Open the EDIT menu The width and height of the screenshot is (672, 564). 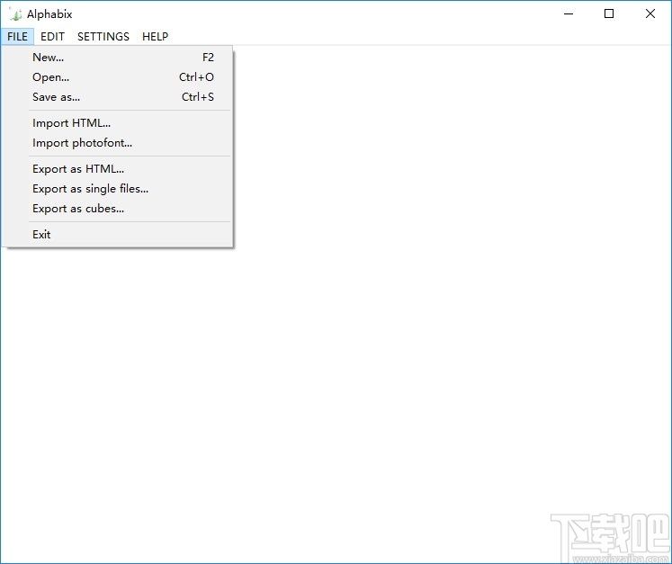pyautogui.click(x=52, y=36)
